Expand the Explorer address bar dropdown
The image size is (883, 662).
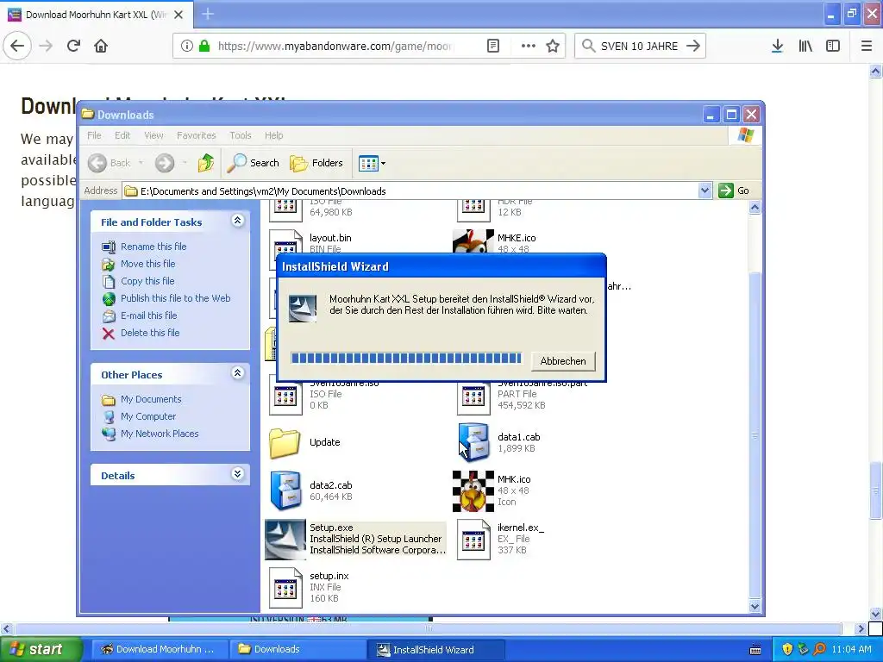(x=705, y=190)
